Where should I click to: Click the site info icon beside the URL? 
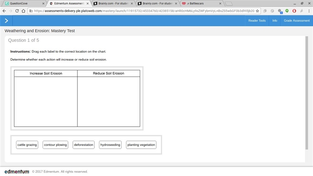pos(31,11)
